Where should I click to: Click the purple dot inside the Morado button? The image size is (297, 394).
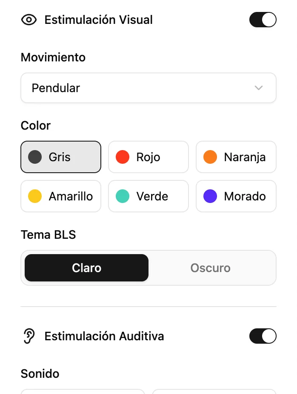[210, 196]
